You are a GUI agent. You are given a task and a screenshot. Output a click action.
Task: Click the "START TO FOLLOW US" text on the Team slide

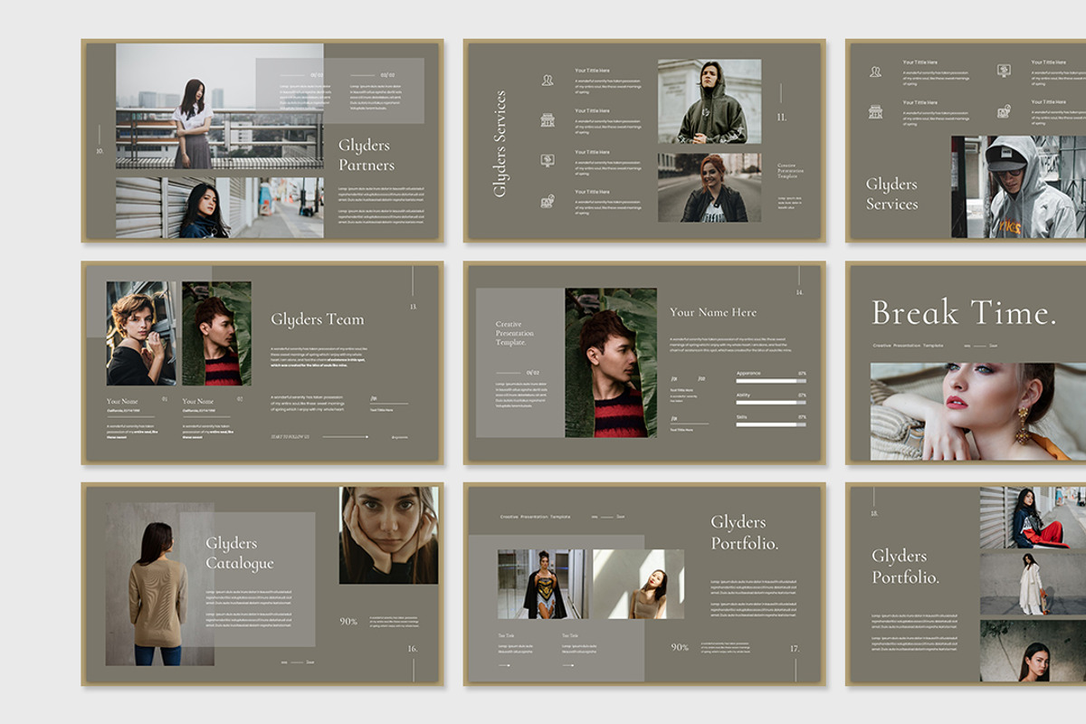point(291,436)
